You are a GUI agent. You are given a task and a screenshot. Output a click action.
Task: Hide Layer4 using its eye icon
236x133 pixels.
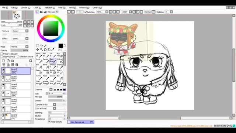3,92
